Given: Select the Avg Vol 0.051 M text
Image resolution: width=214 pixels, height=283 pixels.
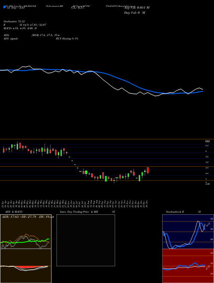Looking at the screenshot, I should pos(137,8).
